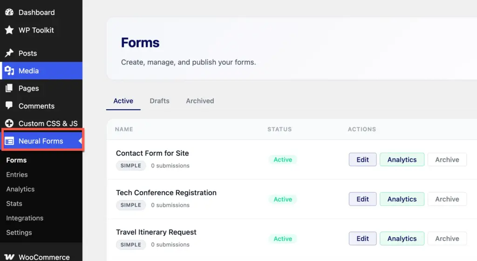477x261 pixels.
Task: Click the Comments speech bubble icon
Action: coord(9,105)
